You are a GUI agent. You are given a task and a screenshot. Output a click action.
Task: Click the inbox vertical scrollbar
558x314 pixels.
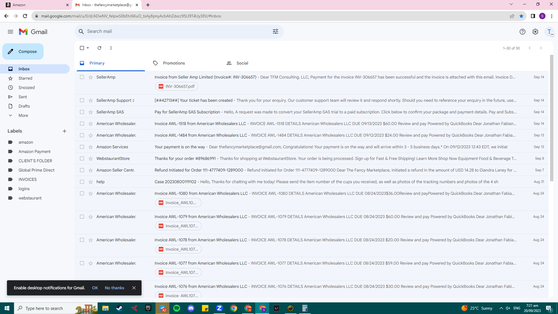pos(552,118)
